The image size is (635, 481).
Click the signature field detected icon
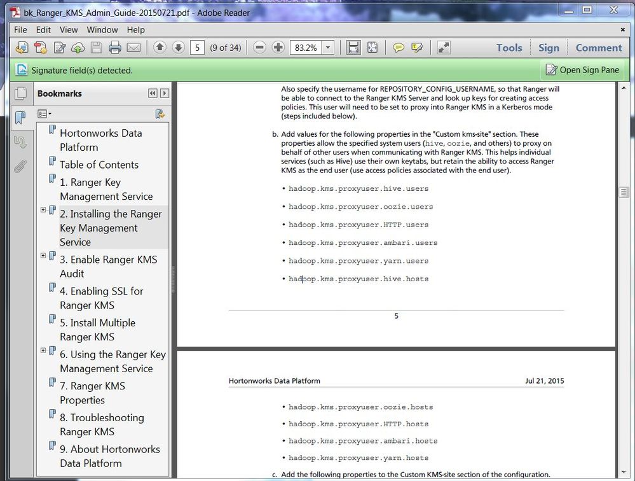click(22, 70)
